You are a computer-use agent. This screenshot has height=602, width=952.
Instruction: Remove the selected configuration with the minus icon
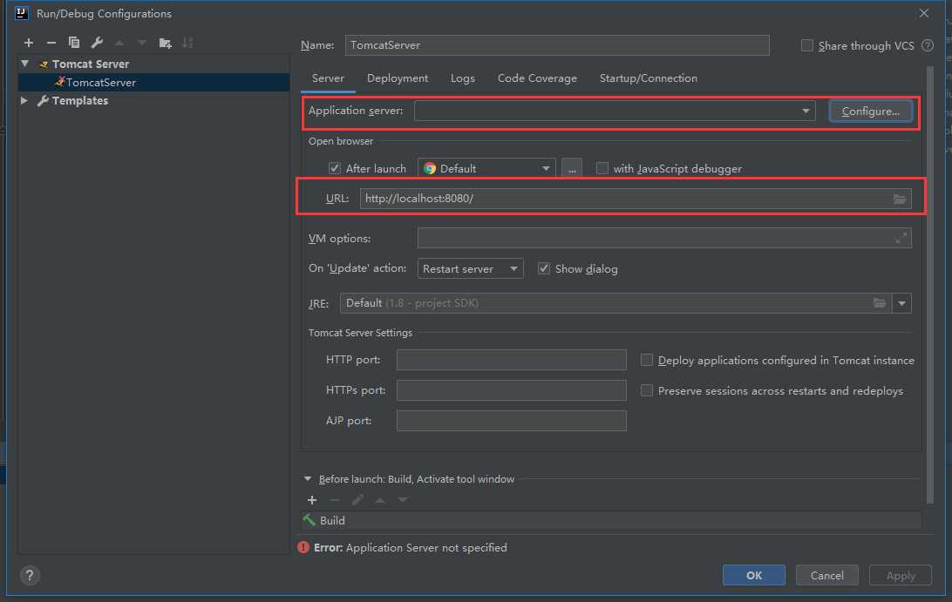51,43
